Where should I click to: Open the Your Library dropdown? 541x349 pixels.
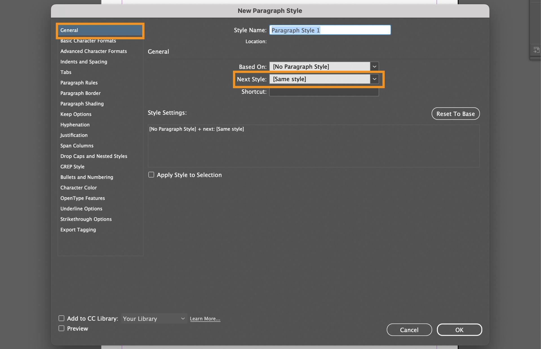[154, 319]
